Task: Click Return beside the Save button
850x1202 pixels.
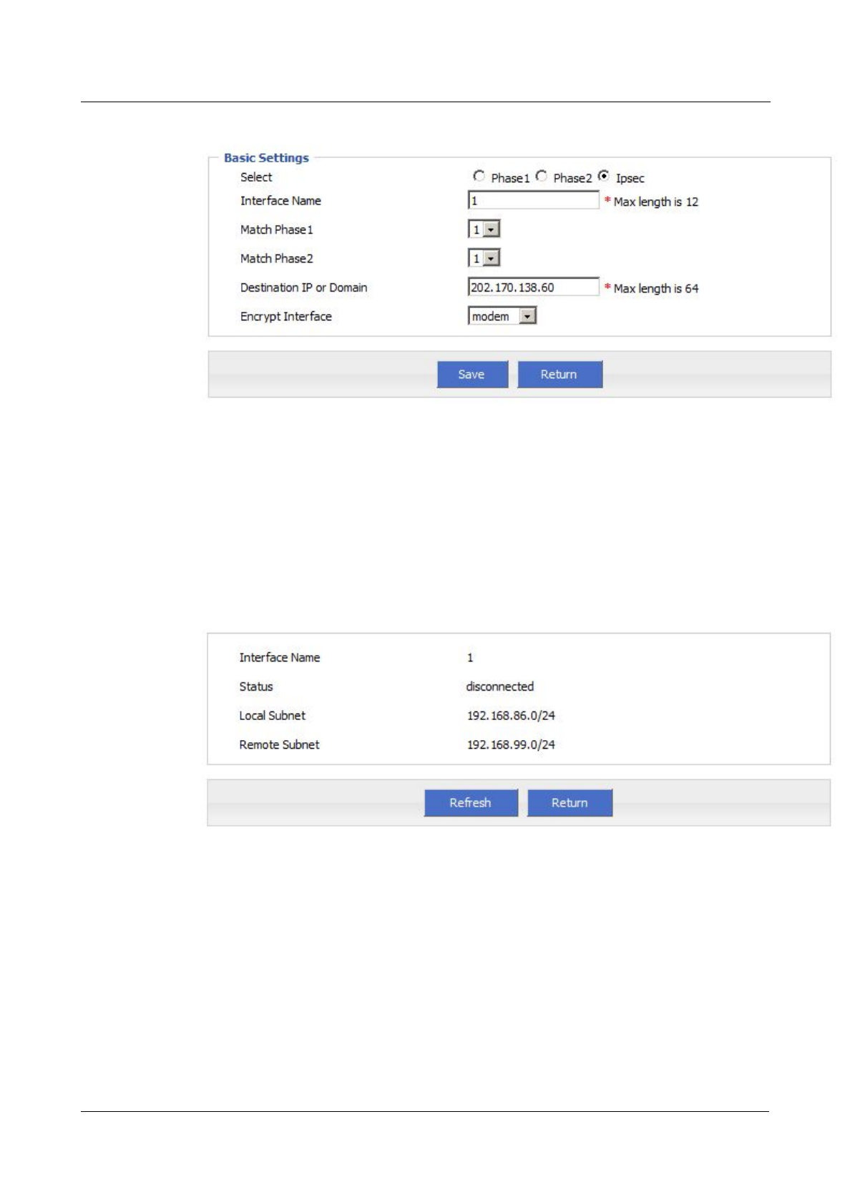Action: tap(560, 374)
